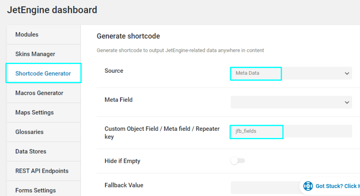
Task: Click the jfb_fields input field
Action: 256,132
